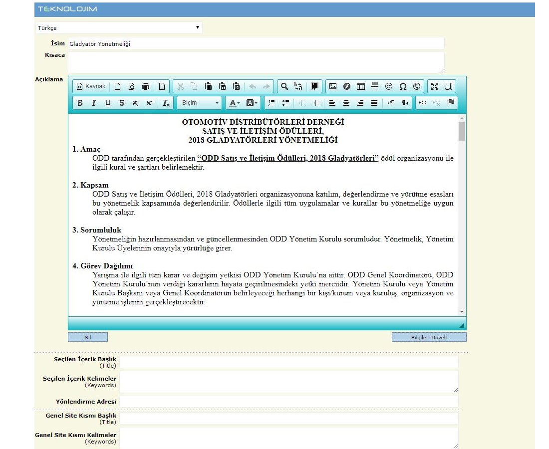Click the Seçilen İçerik Başlık title field
This screenshot has height=449, width=549.
coord(289,362)
